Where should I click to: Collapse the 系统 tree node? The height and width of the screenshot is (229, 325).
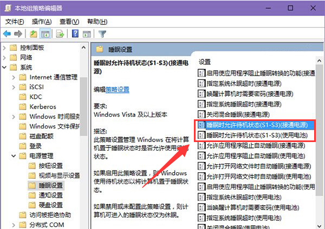coord(5,68)
